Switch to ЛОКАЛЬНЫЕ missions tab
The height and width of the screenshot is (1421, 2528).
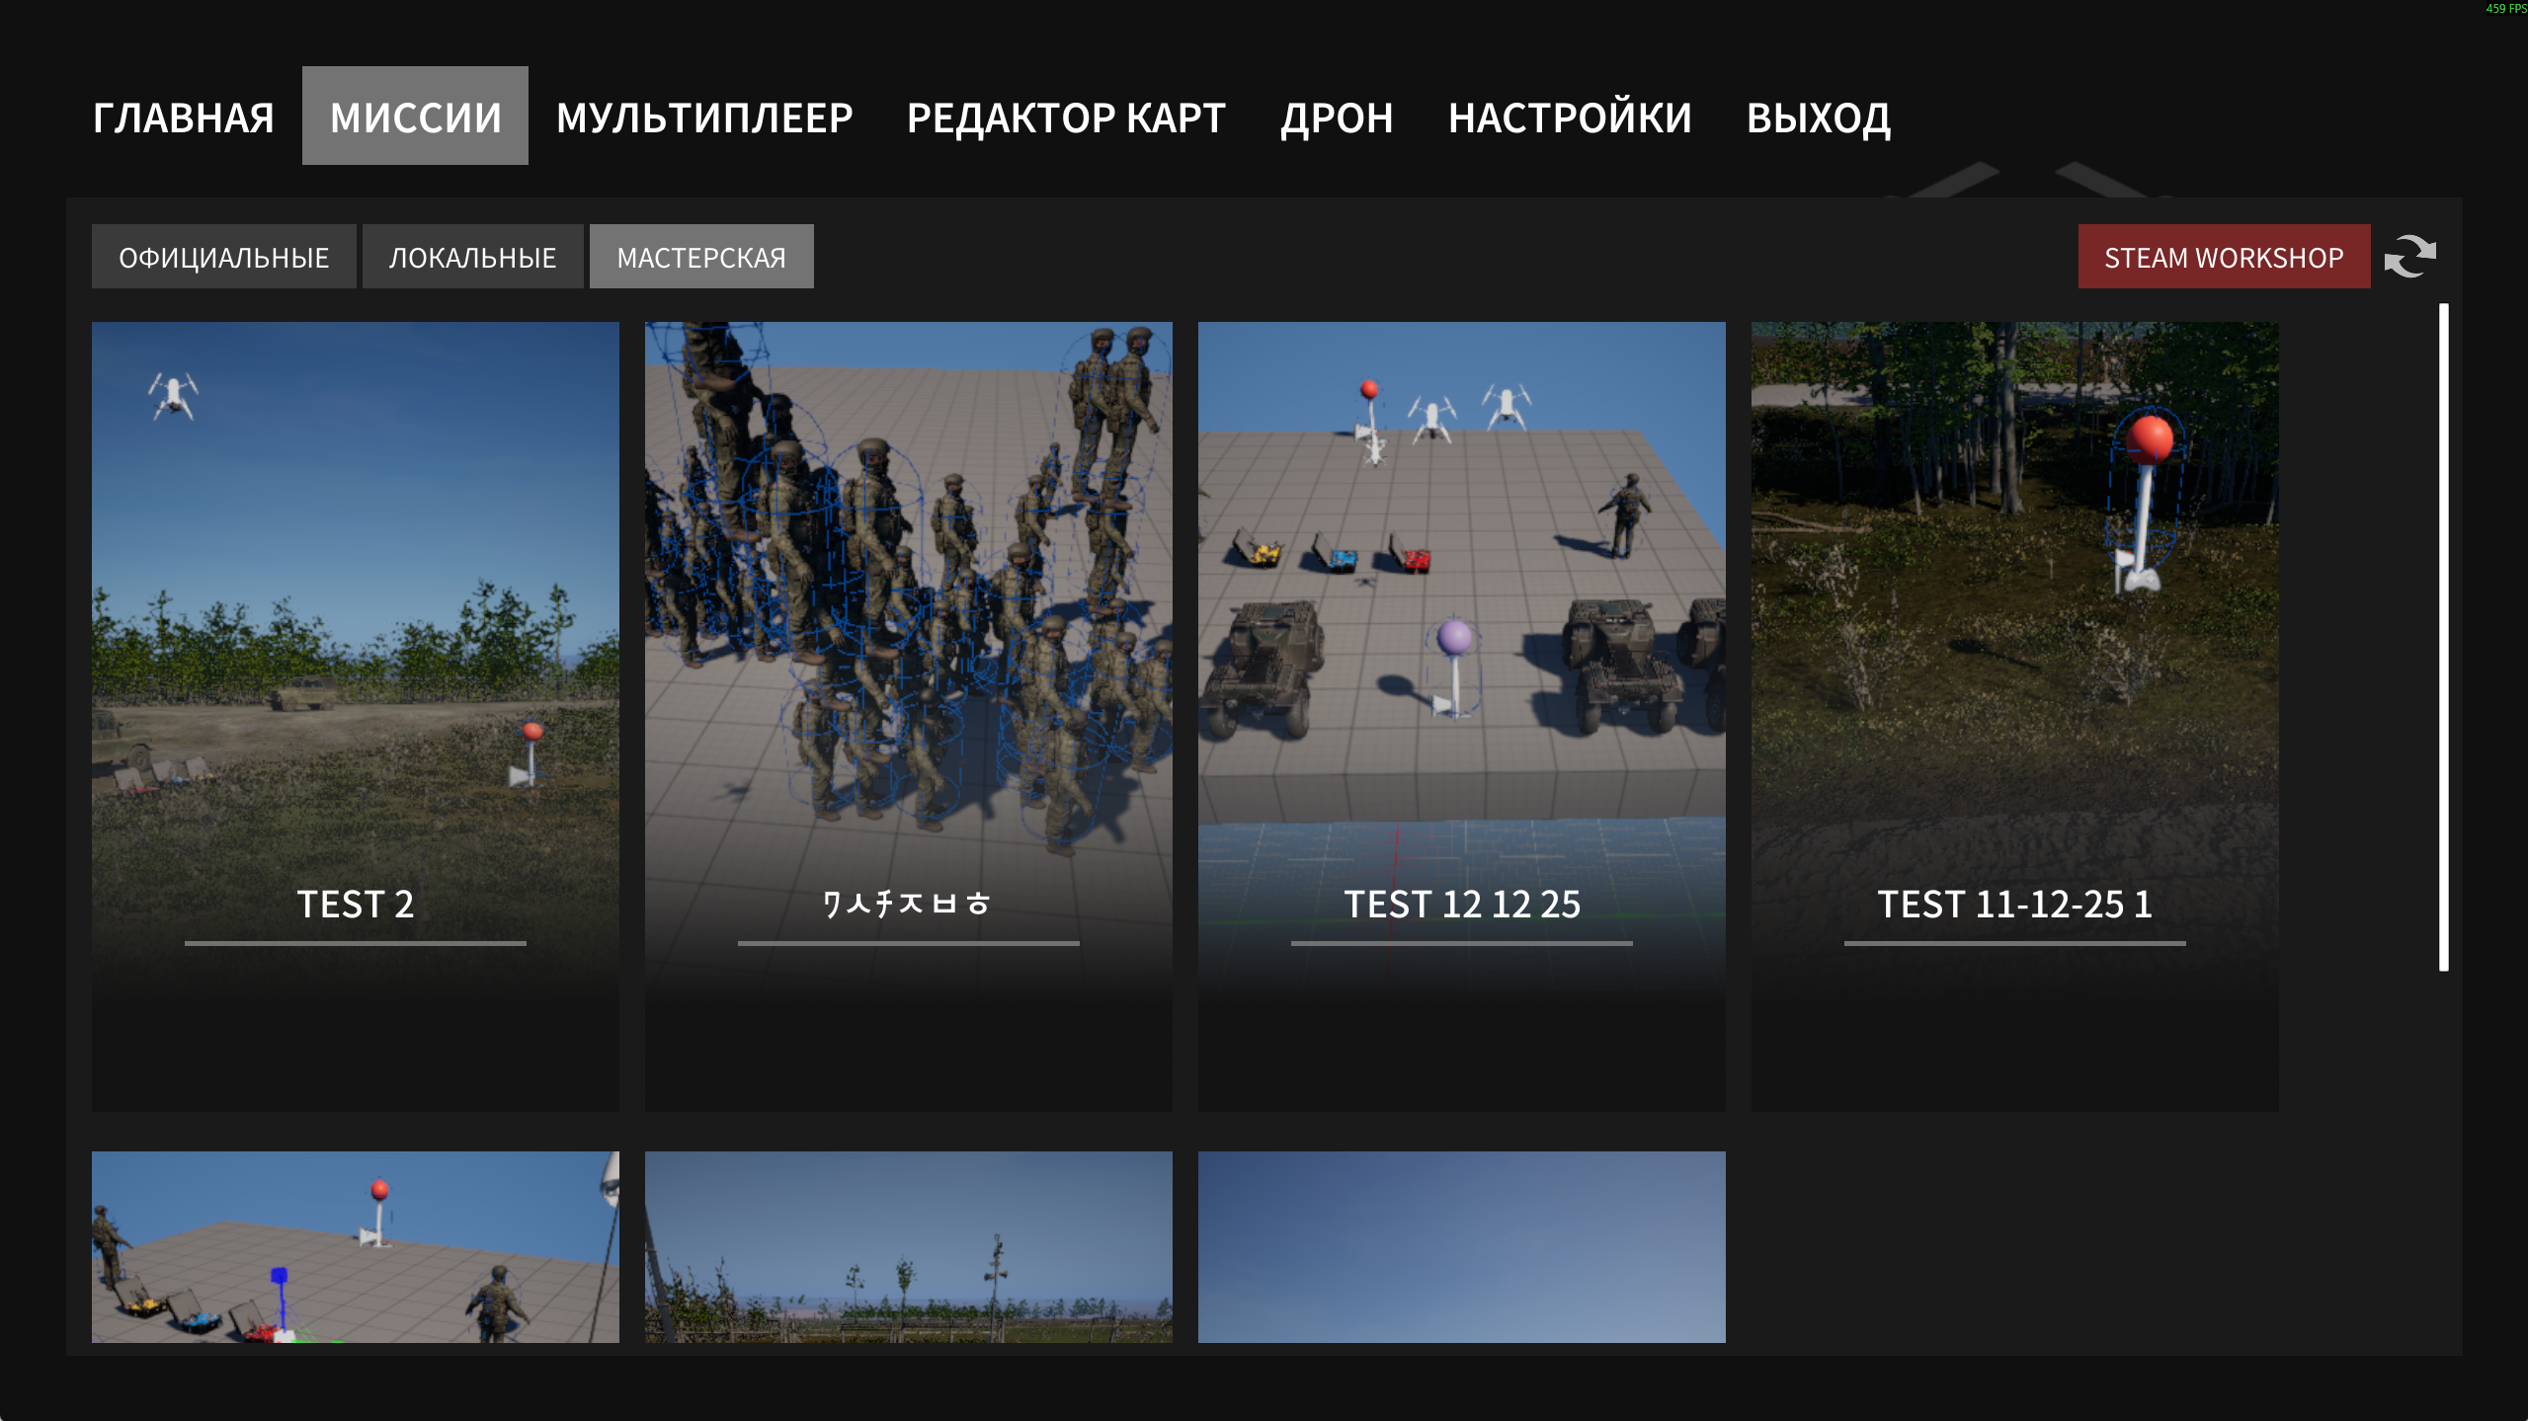[x=472, y=257]
